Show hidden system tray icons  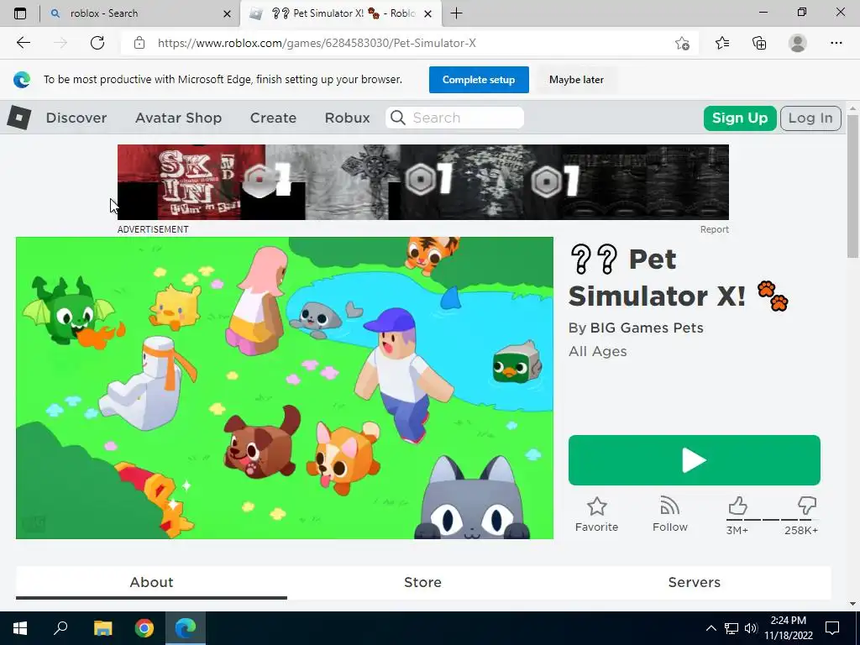[x=711, y=628]
